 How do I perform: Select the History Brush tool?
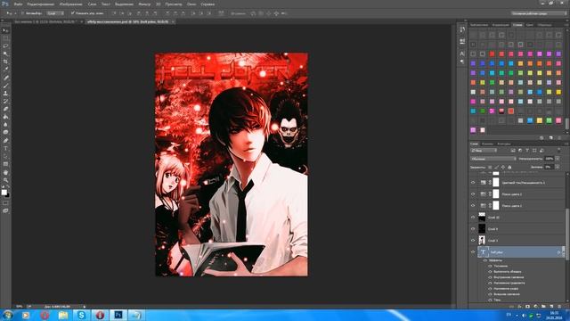click(5, 101)
